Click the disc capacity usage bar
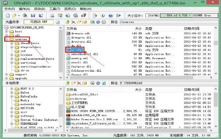This screenshot has width=221, height=139. pyautogui.click(x=189, y=15)
